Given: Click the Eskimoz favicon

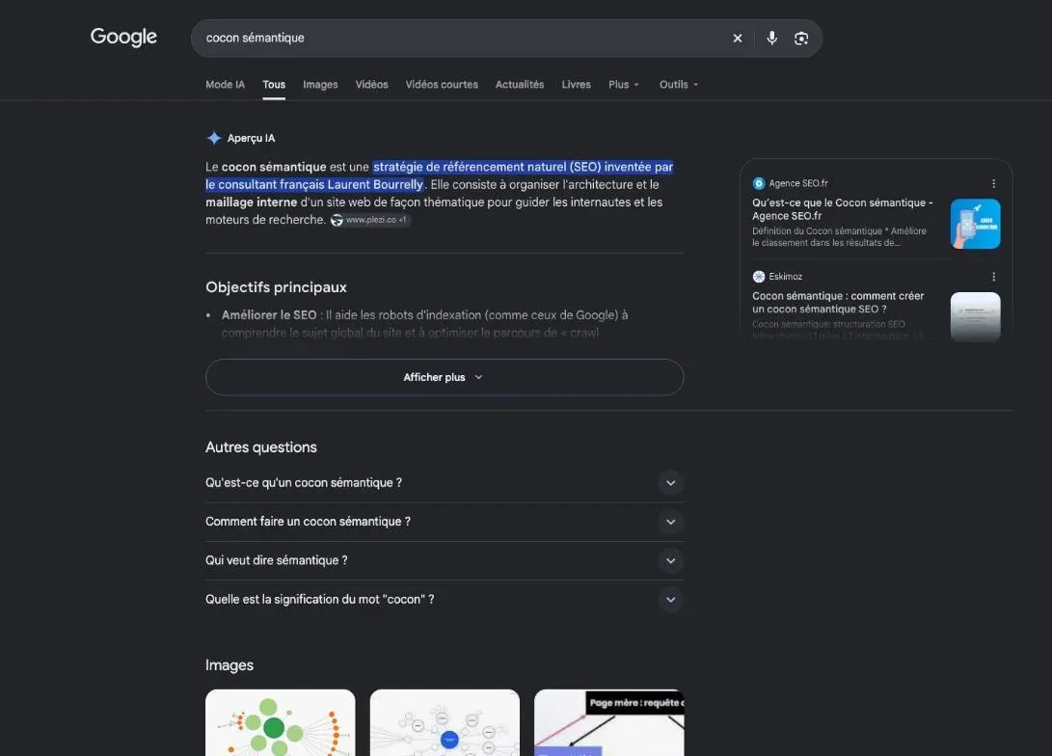Looking at the screenshot, I should point(759,277).
